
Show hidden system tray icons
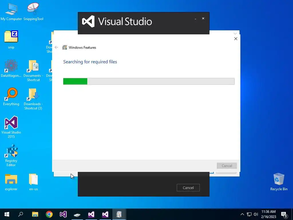pos(242,214)
